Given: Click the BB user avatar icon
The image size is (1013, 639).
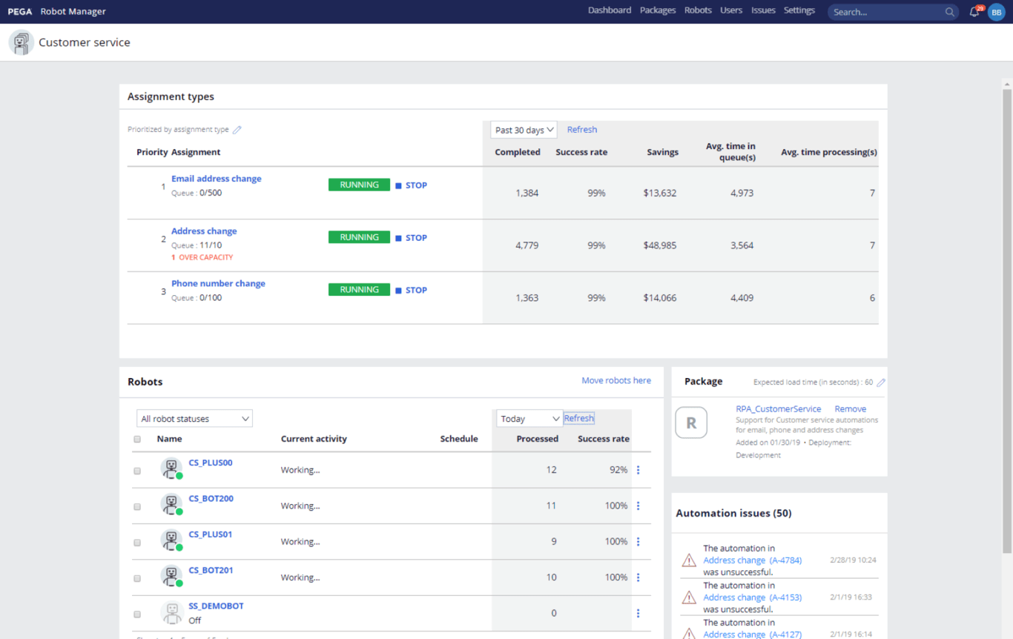Looking at the screenshot, I should 996,12.
